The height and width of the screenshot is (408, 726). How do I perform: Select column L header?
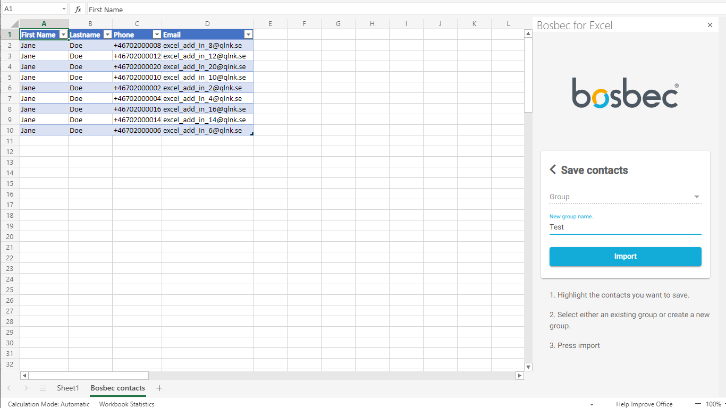[x=508, y=24]
